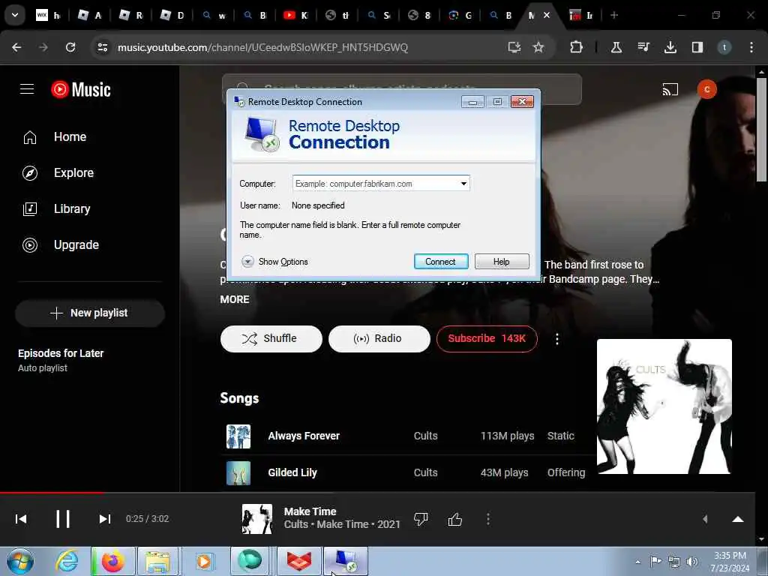Open Chrome Labs flask icon

click(616, 47)
